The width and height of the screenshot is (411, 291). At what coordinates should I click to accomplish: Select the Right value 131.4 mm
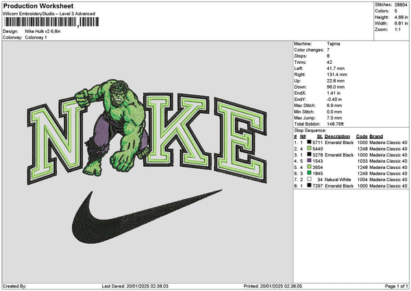[x=337, y=75]
